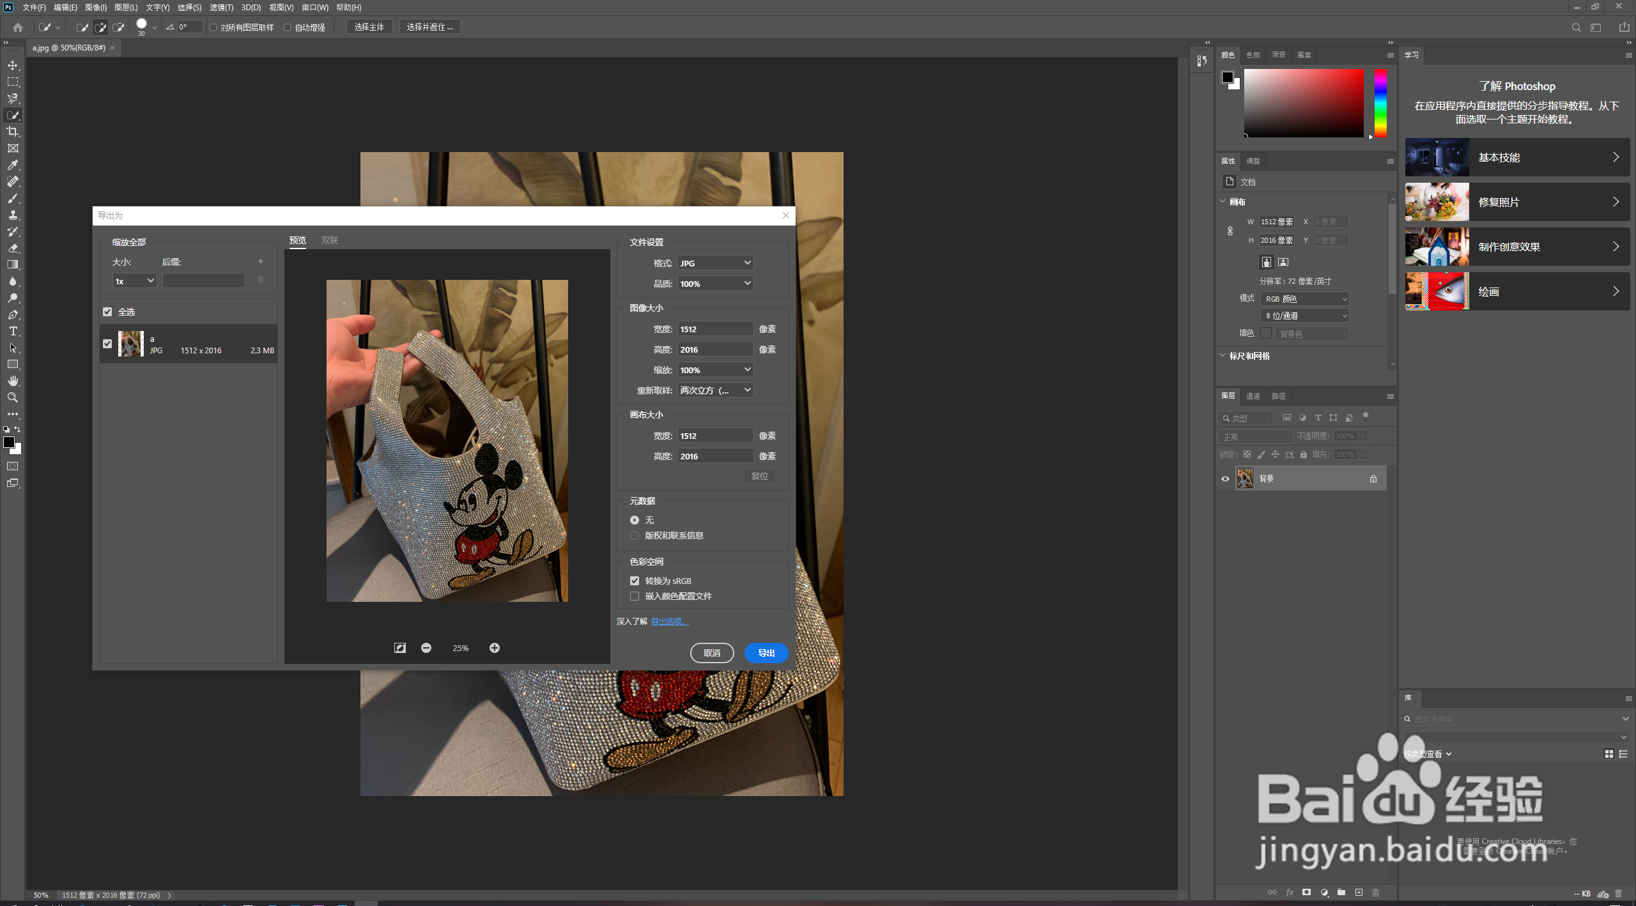Select the Move tool
1636x906 pixels.
[13, 65]
